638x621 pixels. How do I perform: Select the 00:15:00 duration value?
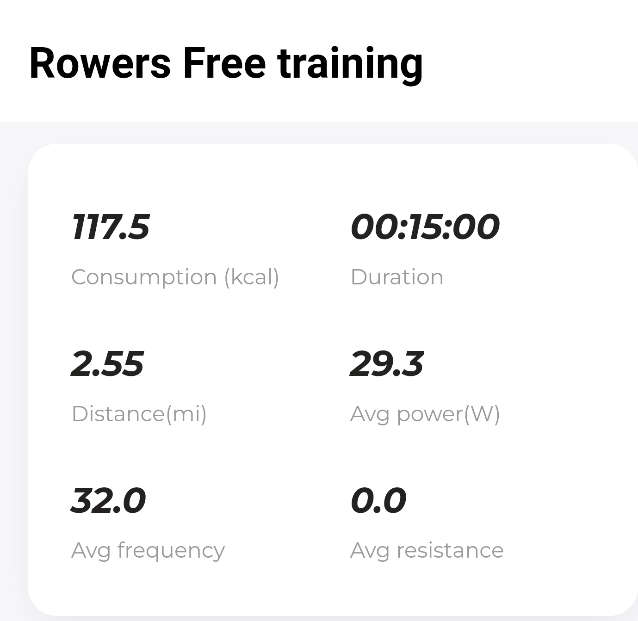[x=425, y=227]
